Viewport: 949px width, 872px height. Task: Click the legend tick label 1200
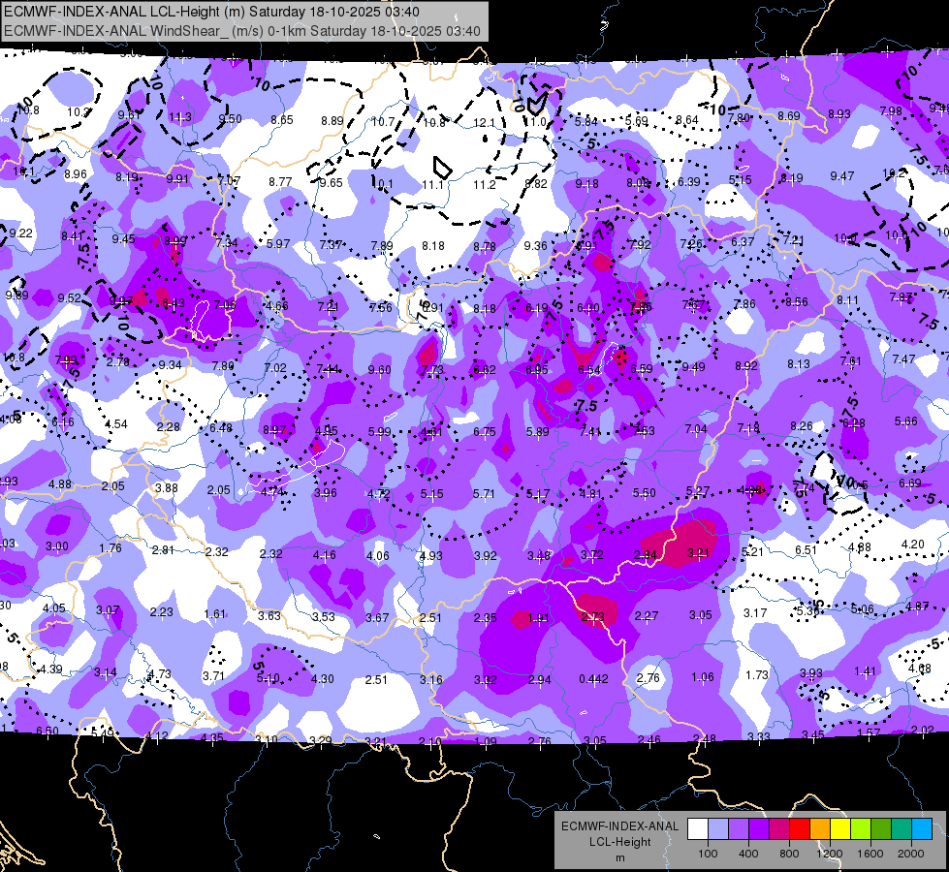click(829, 854)
